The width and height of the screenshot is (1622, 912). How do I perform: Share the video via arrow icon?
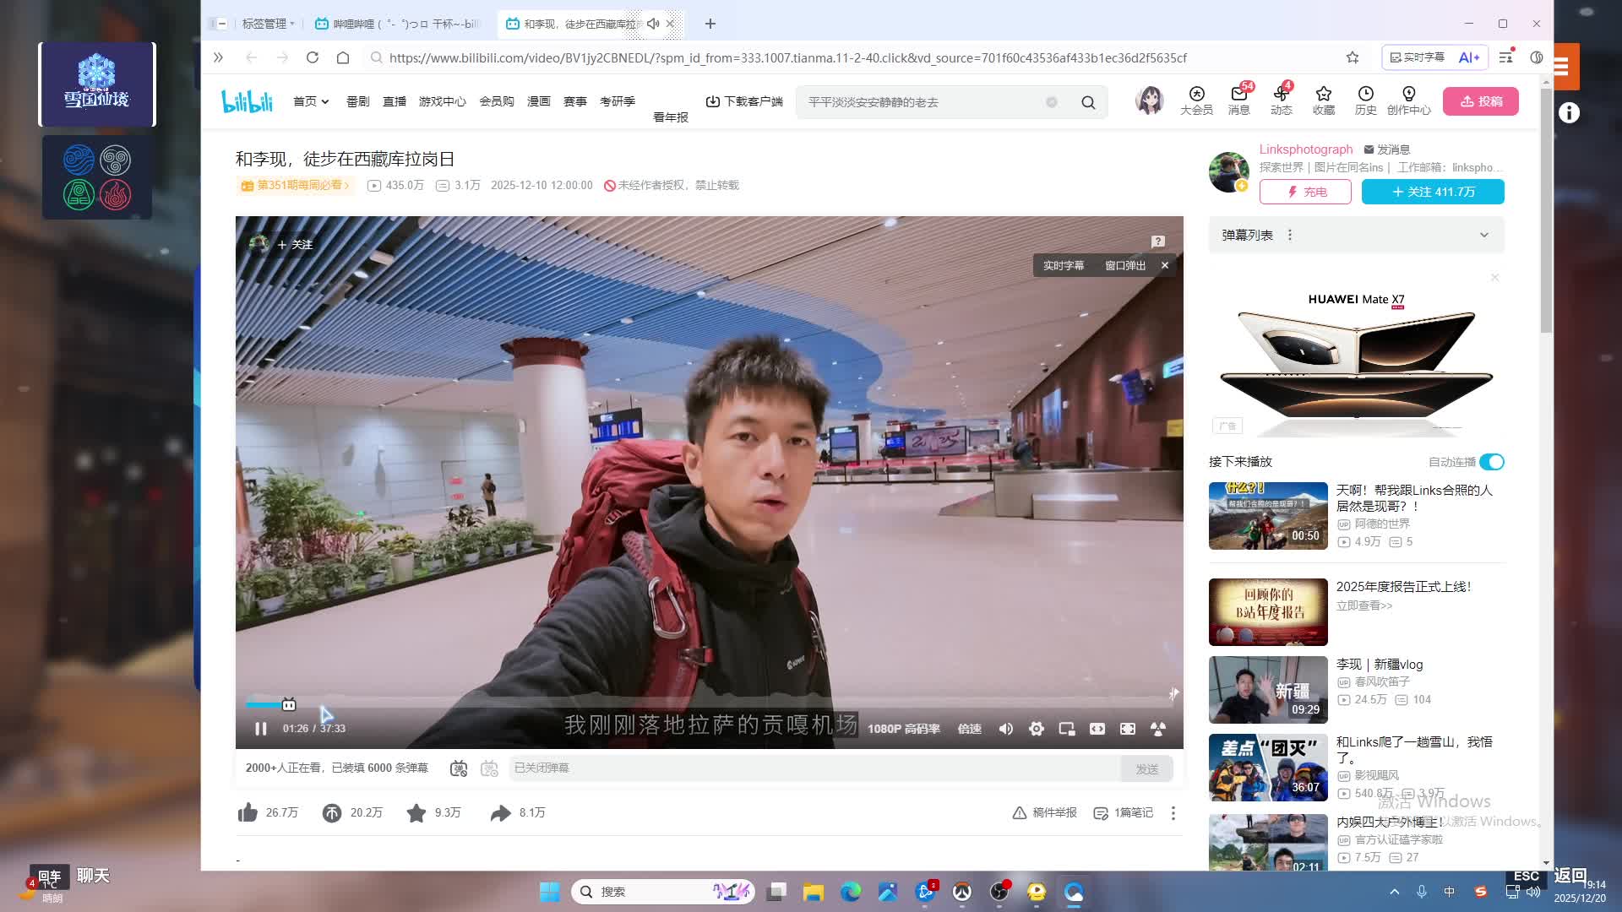[x=501, y=812]
